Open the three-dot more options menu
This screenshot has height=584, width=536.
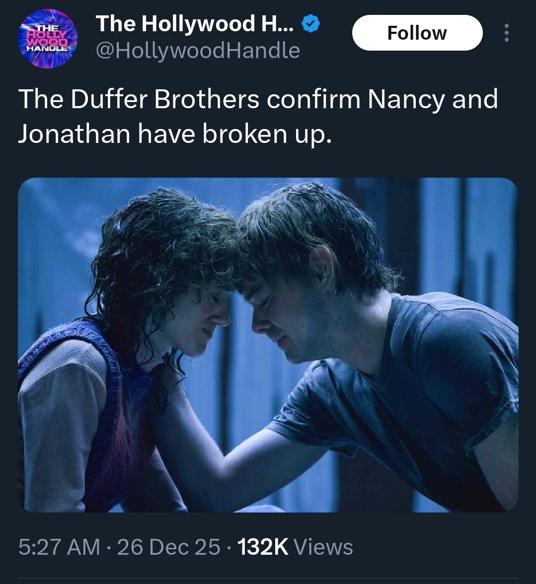tap(506, 33)
